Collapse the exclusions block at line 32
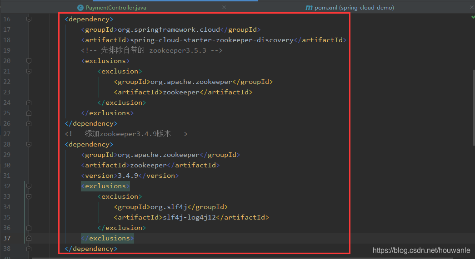The height and width of the screenshot is (259, 475). 29,186
